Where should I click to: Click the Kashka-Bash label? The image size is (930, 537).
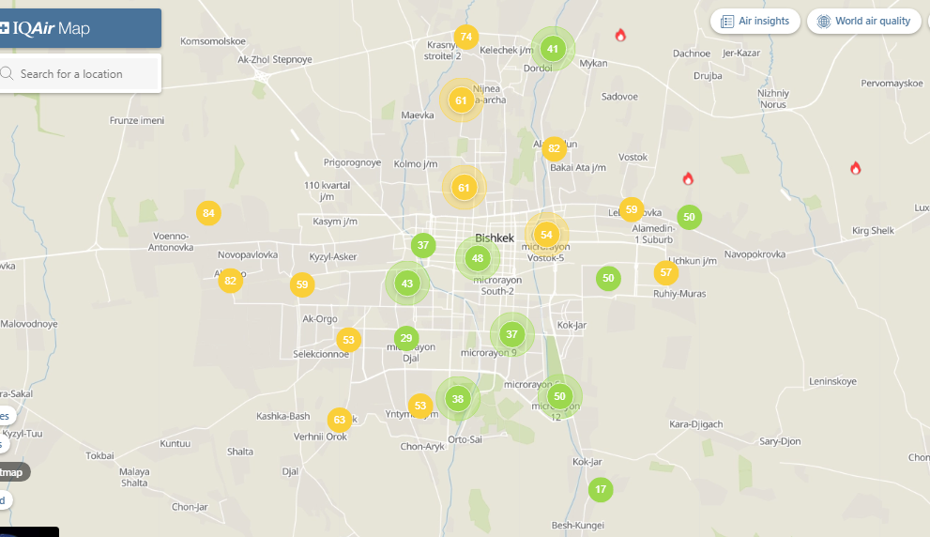point(282,417)
